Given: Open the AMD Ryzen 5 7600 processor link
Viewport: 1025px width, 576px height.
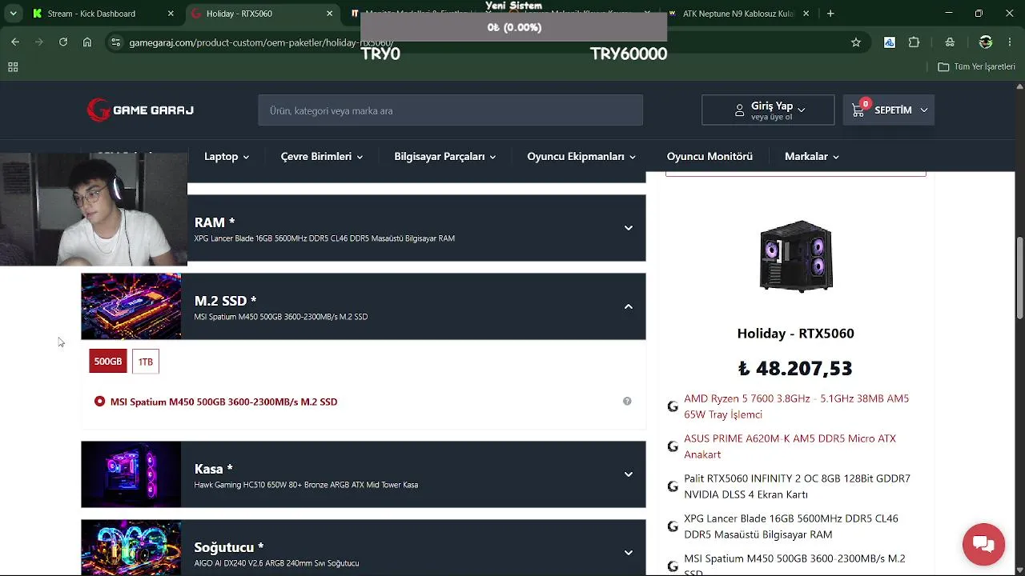Looking at the screenshot, I should [797, 406].
